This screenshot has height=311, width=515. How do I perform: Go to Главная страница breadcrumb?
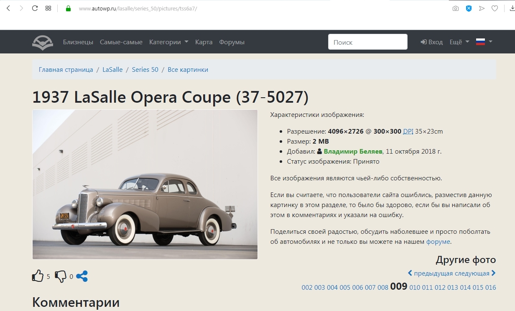66,70
